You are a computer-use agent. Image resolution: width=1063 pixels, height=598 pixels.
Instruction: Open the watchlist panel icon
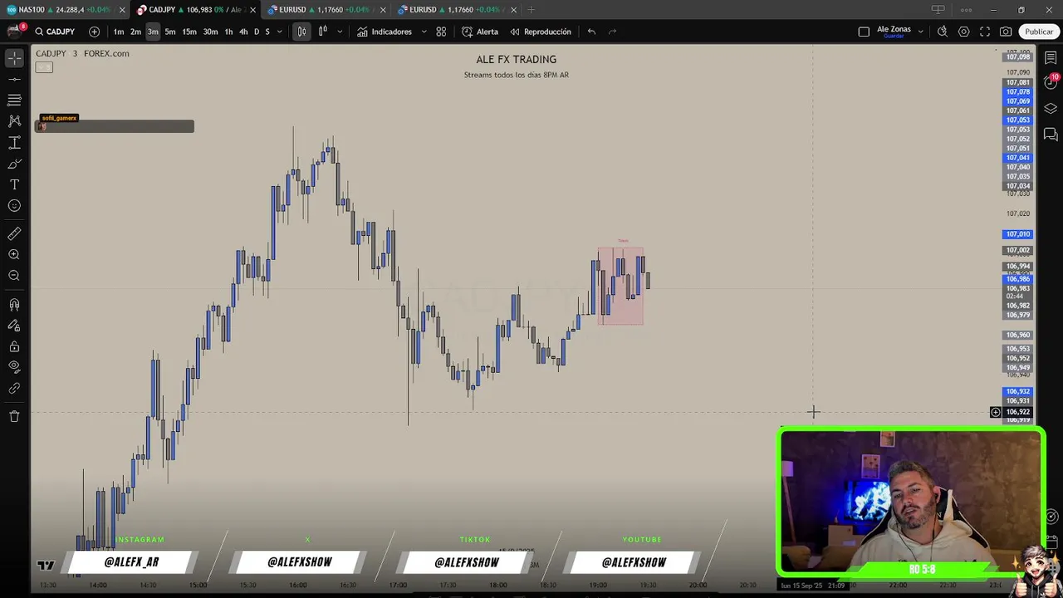(x=1051, y=57)
